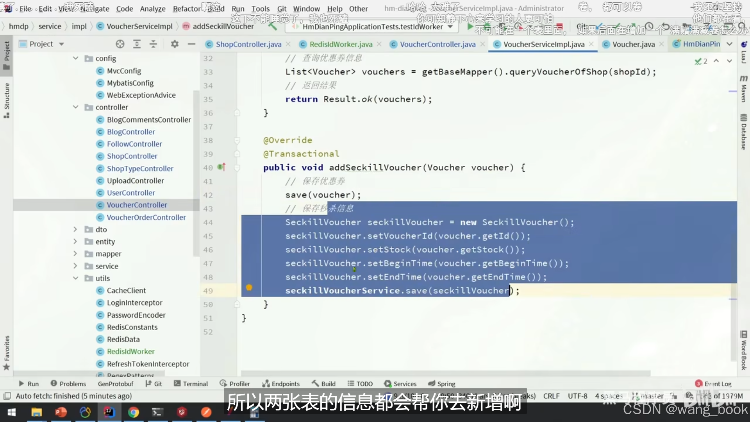Switch to the Voucher.java editor tab
750x422 pixels.
(x=633, y=44)
